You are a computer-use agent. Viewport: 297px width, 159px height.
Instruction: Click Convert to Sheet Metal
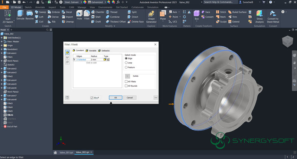pyautogui.click(x=273, y=17)
